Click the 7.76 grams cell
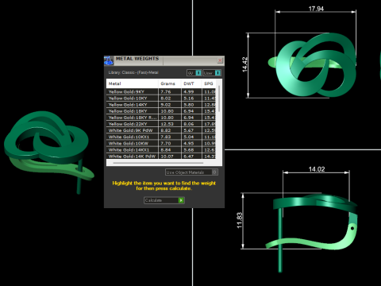Image resolution: width=381 pixels, height=286 pixels. pyautogui.click(x=170, y=91)
